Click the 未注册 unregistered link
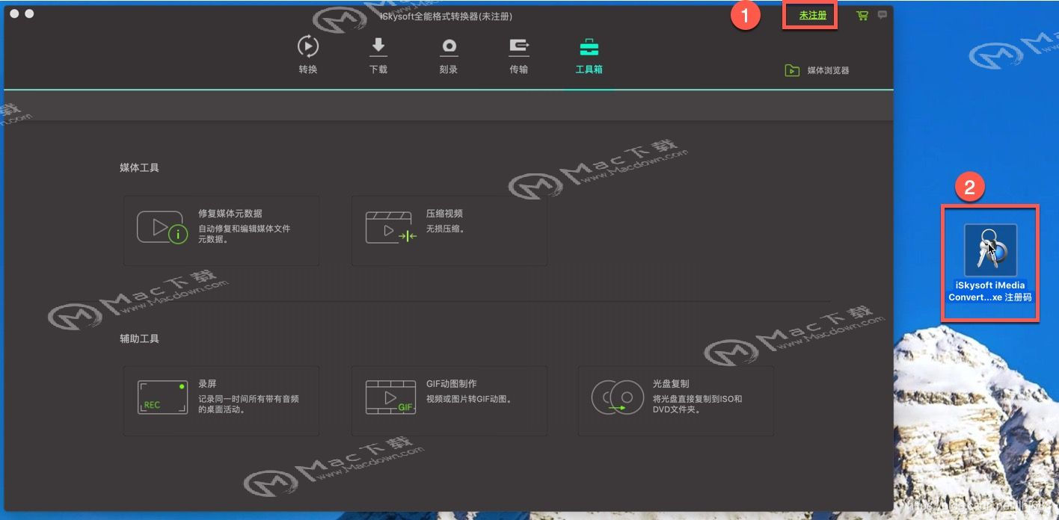The width and height of the screenshot is (1059, 520). [813, 15]
